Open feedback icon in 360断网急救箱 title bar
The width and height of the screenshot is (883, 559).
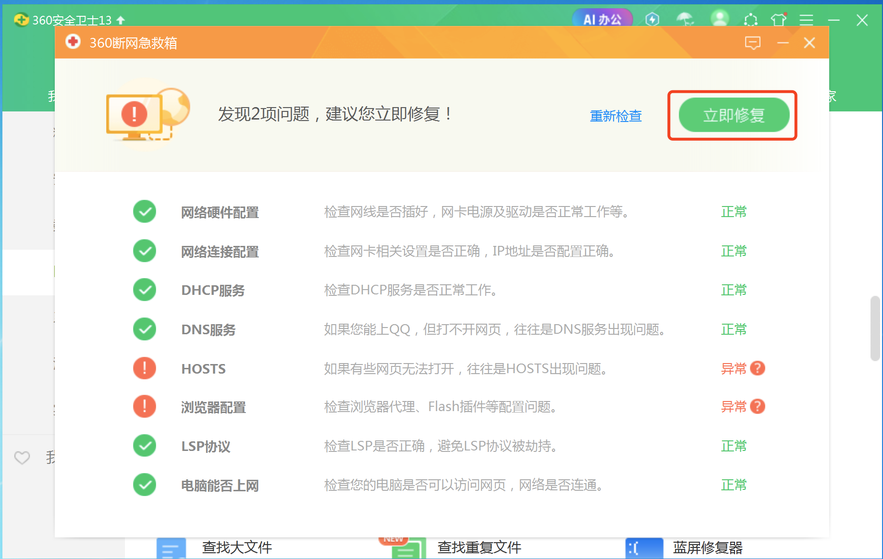tap(752, 43)
